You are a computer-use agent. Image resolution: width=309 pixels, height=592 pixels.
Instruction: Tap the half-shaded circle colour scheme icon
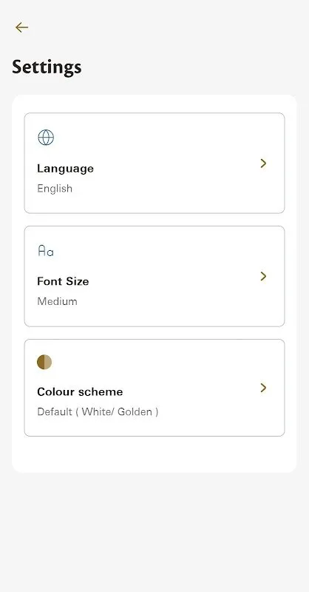pos(44,362)
